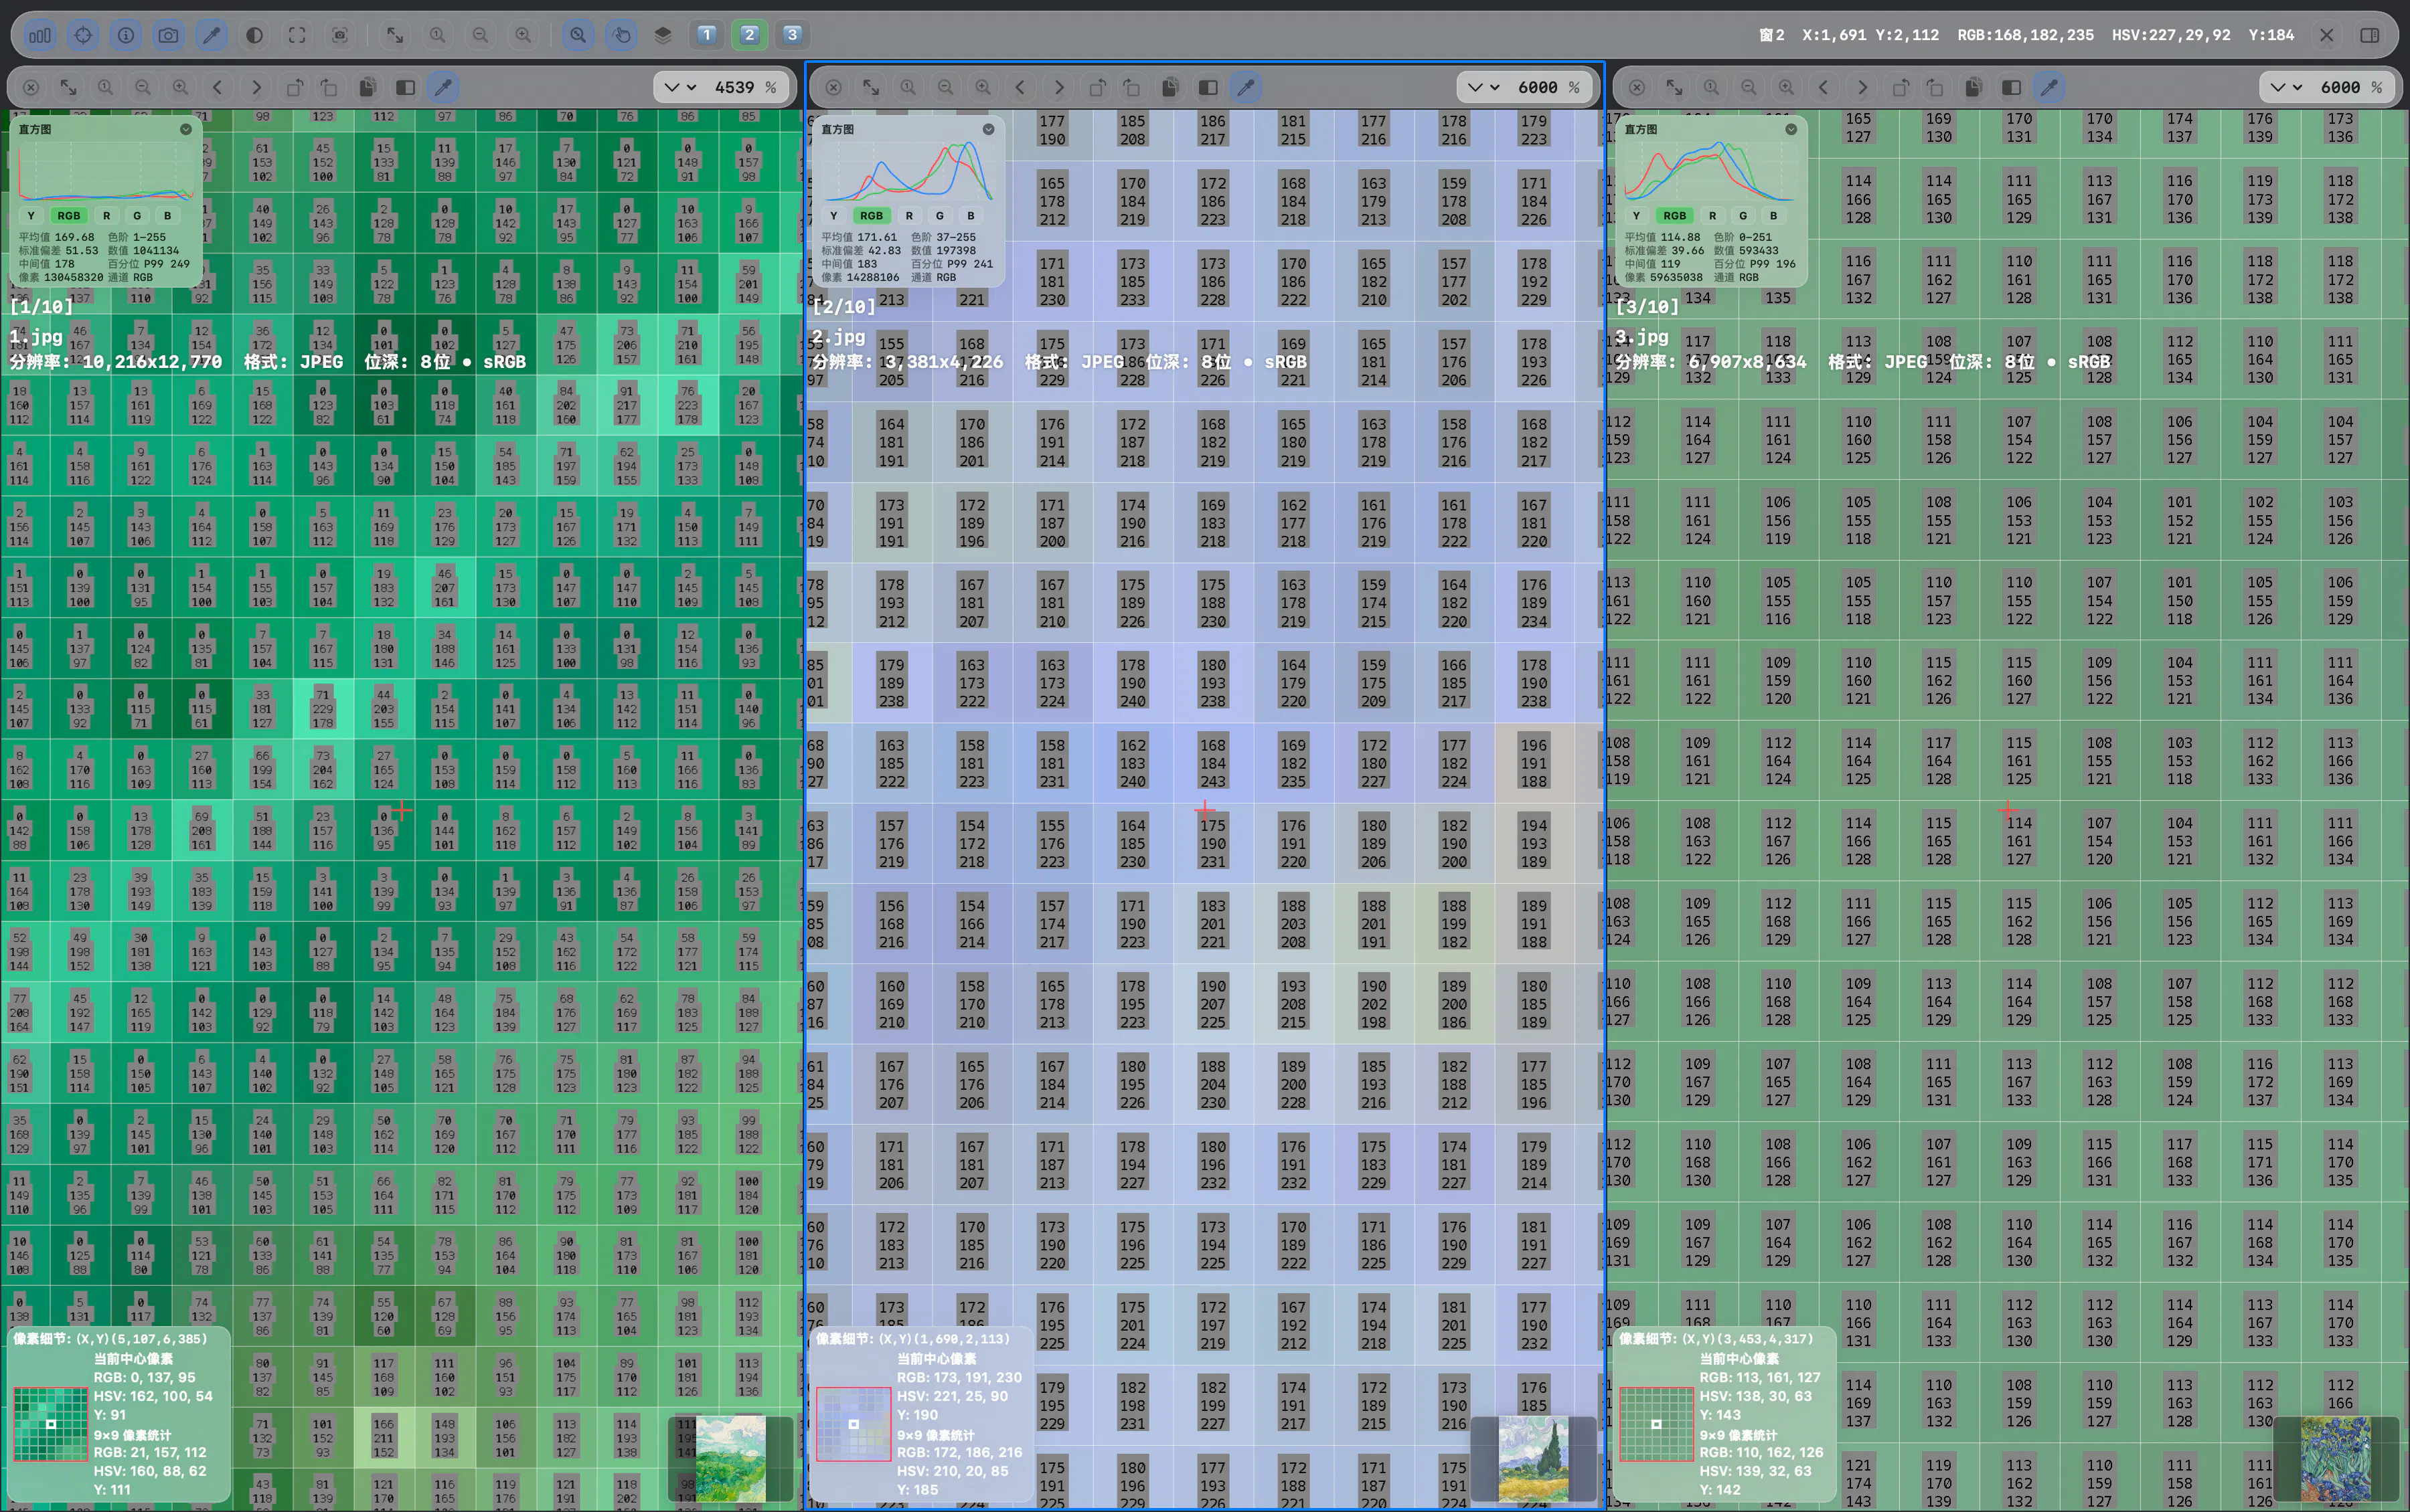Image resolution: width=2410 pixels, height=1512 pixels.
Task: Toggle eyedropper in pane 3 toolbar
Action: coord(2049,87)
